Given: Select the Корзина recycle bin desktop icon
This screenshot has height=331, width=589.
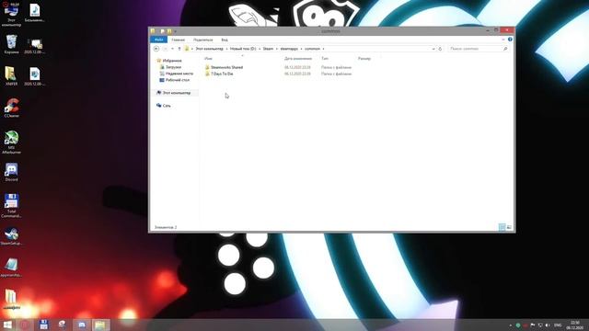Looking at the screenshot, I should coord(11,44).
